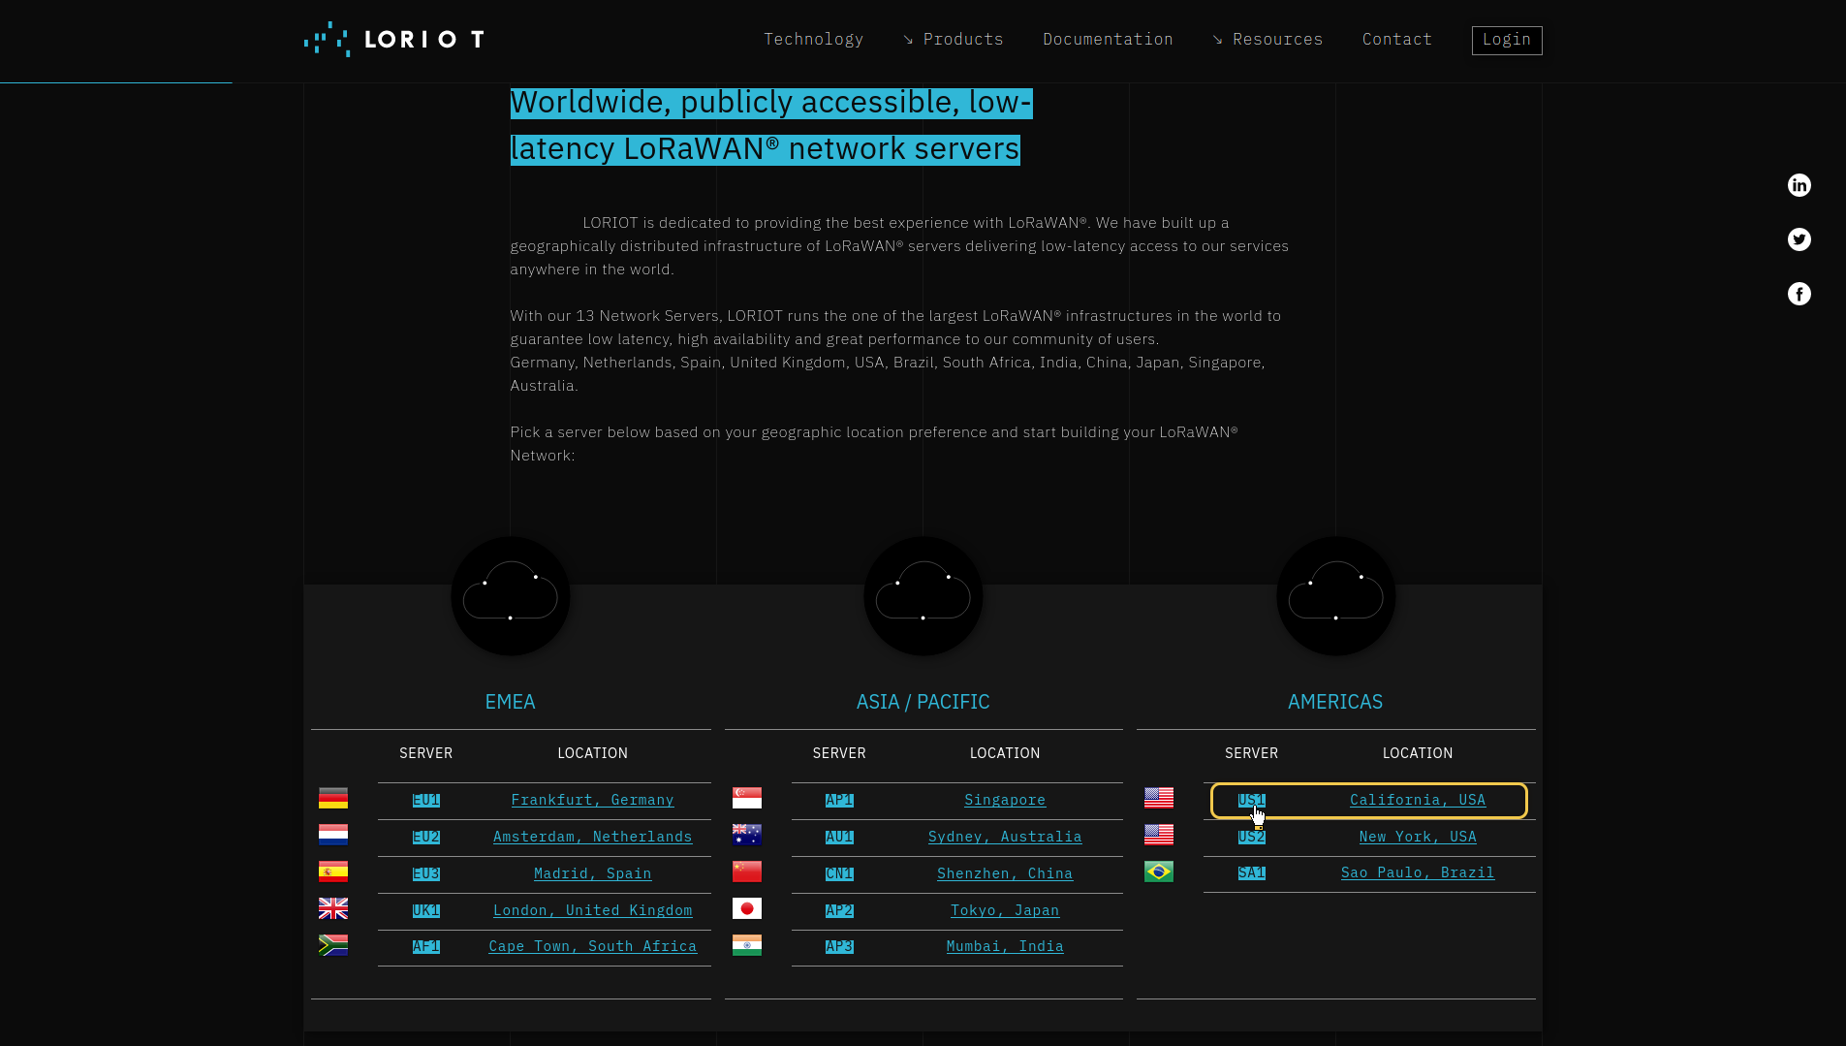The height and width of the screenshot is (1046, 1846).
Task: Click the Australia flag icon
Action: coord(747,835)
